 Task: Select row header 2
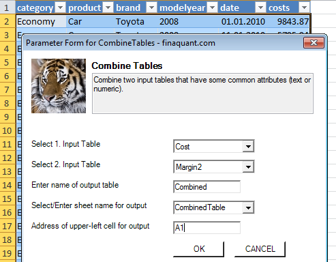pyautogui.click(x=7, y=22)
